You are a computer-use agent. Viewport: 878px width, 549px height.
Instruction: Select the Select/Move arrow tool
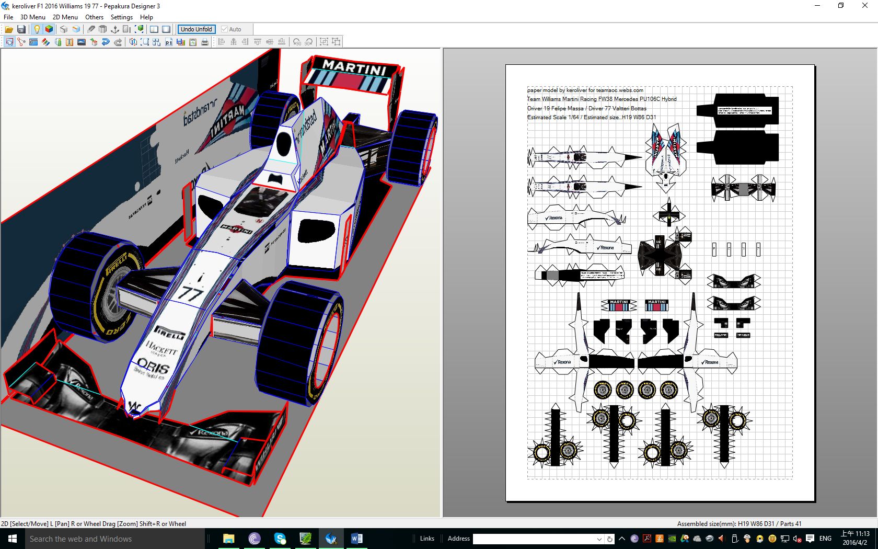click(x=9, y=42)
